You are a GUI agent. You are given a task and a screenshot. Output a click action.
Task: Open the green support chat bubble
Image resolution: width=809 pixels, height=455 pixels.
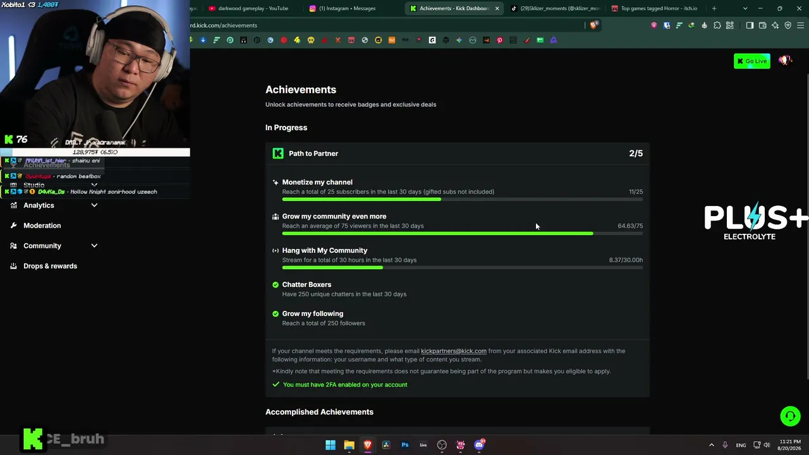coord(790,416)
